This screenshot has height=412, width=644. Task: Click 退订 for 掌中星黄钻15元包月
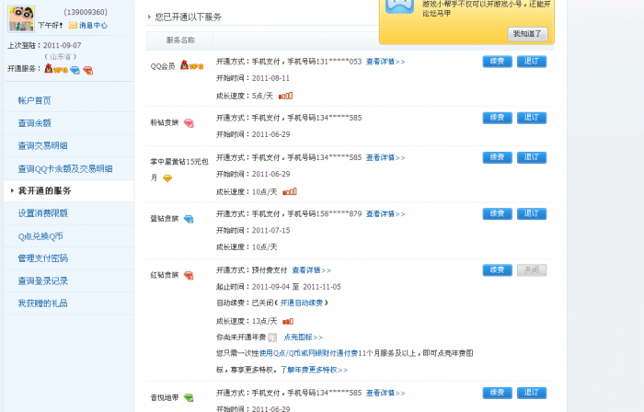tap(532, 157)
